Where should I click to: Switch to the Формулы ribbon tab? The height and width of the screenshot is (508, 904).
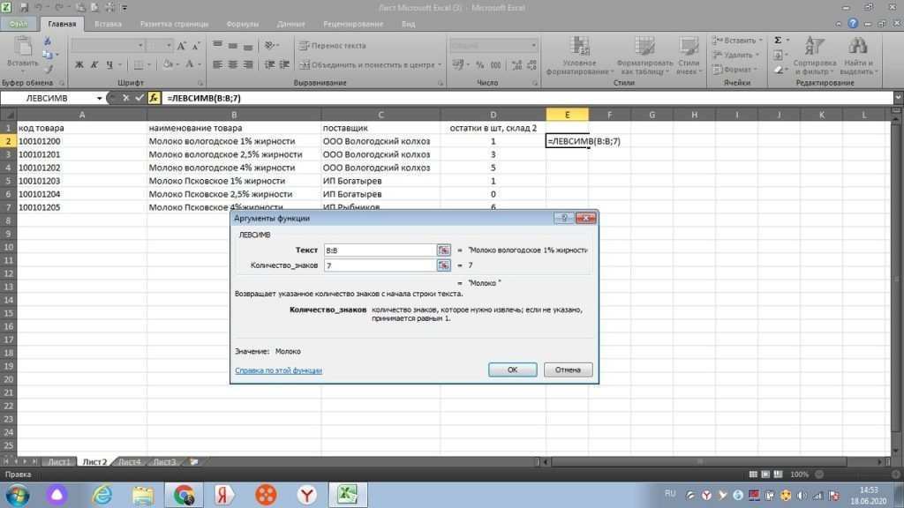[243, 25]
